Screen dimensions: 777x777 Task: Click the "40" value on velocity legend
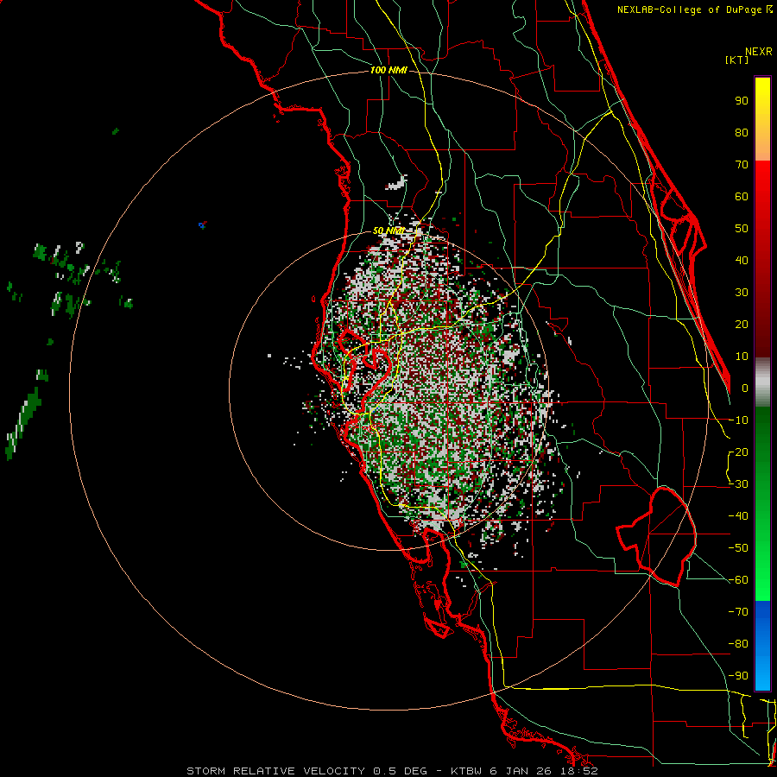tap(742, 261)
